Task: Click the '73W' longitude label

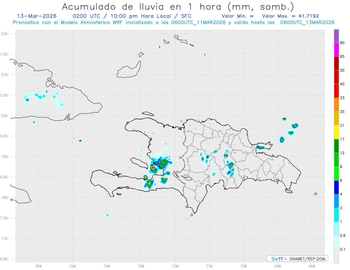Action: [x=141, y=266]
